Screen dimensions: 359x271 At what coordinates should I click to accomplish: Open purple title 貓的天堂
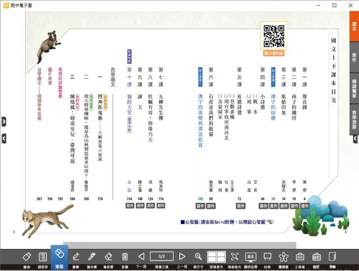tap(130, 104)
